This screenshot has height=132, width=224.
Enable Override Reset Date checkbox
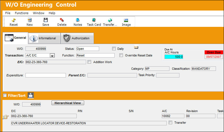[121, 55]
